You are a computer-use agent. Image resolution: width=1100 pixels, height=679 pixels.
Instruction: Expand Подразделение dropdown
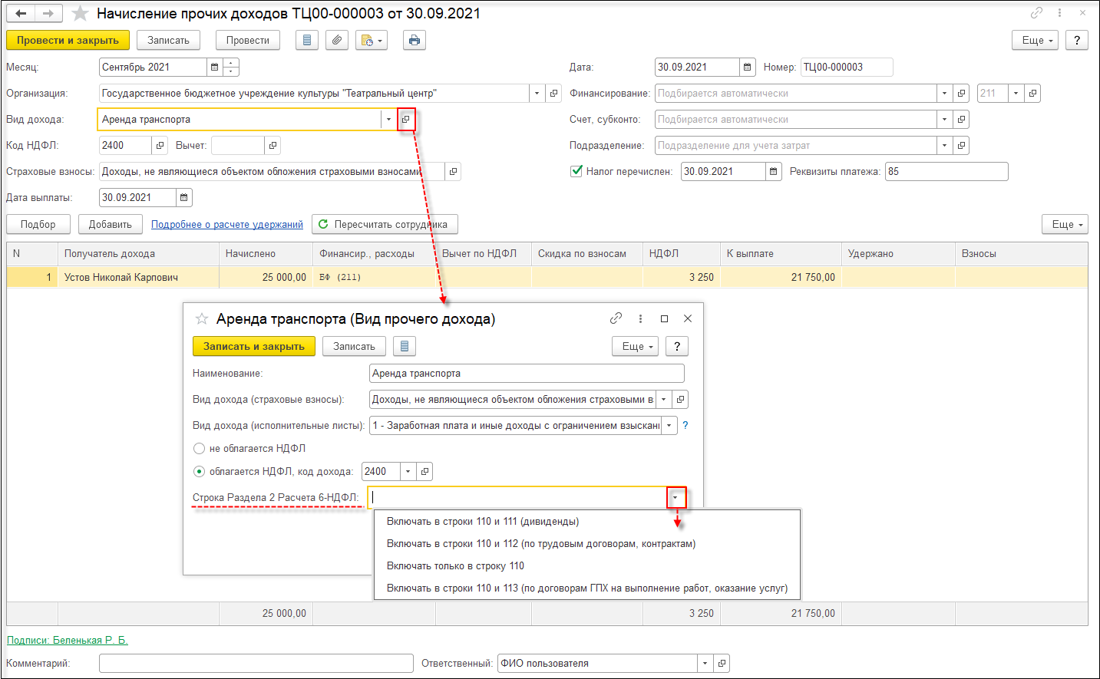tap(944, 146)
